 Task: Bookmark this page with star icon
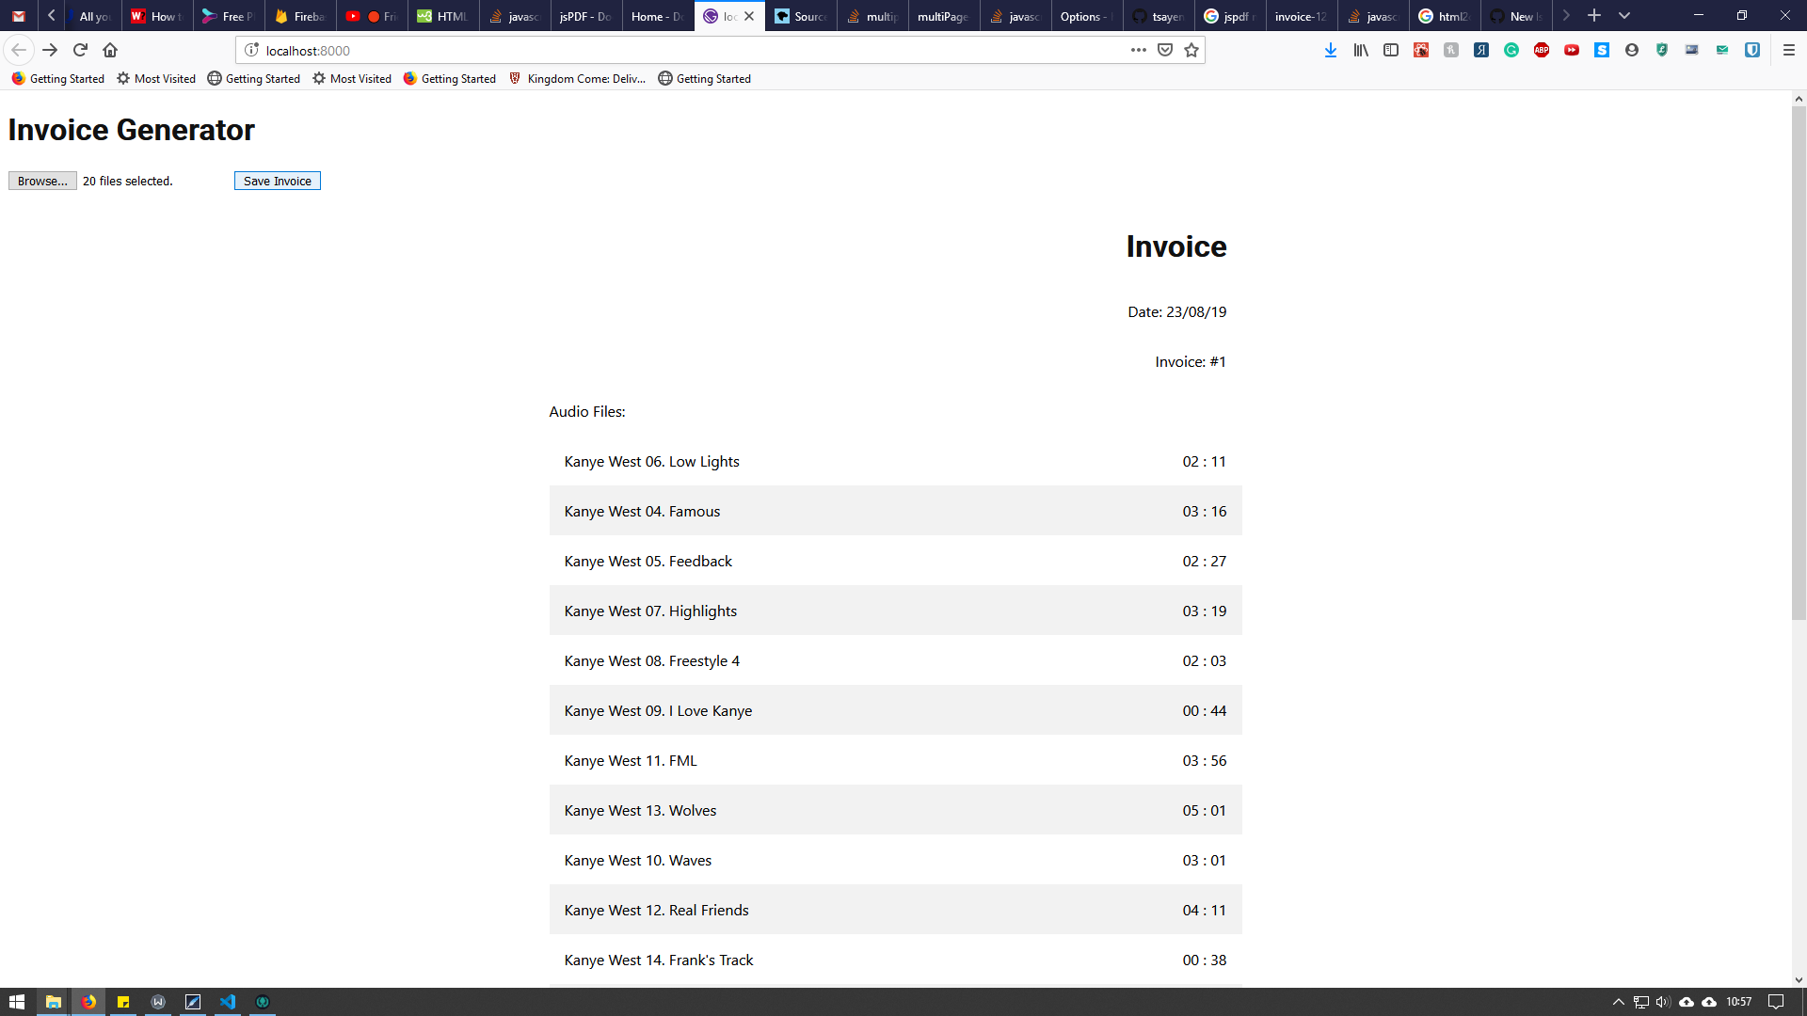1191,51
